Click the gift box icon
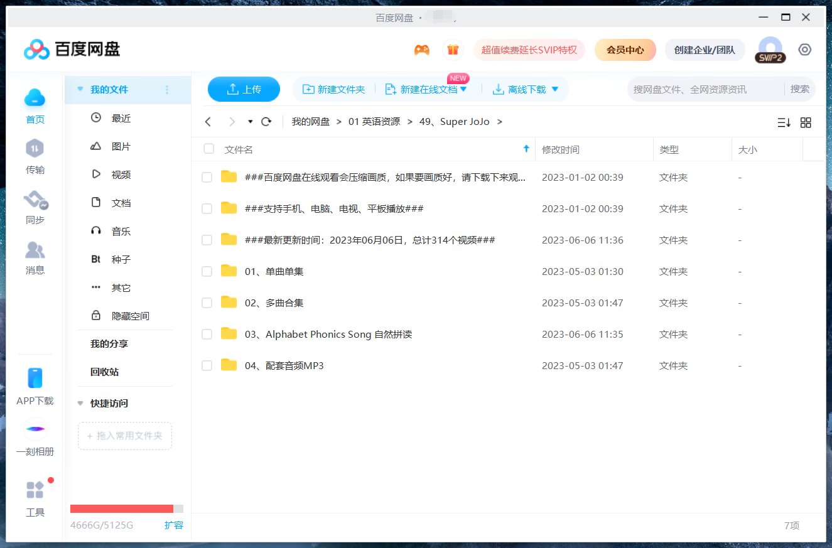 point(453,50)
